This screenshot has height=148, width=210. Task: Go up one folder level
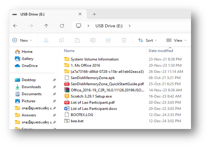coord(46,26)
